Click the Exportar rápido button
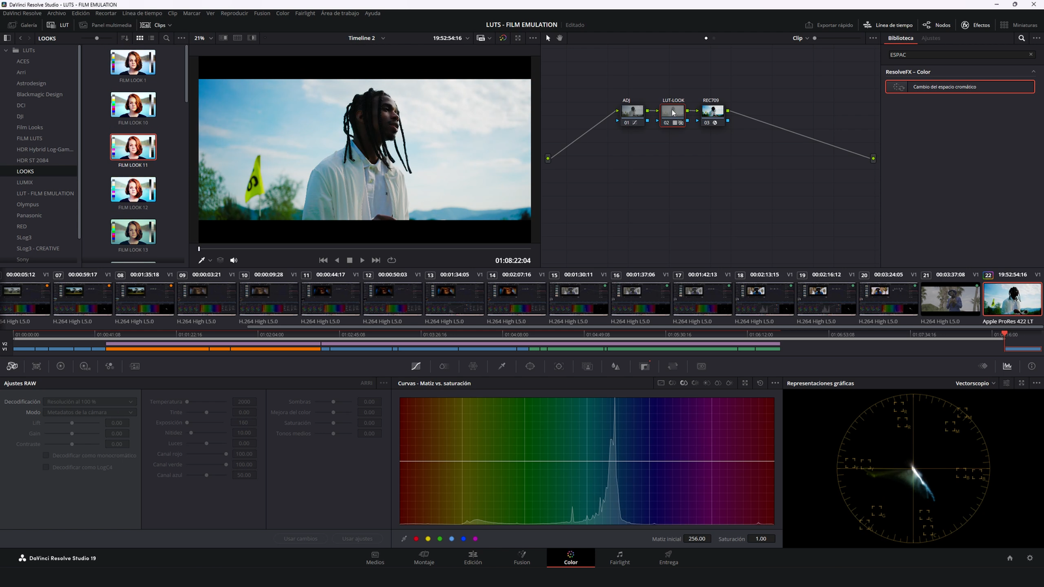 pyautogui.click(x=829, y=25)
